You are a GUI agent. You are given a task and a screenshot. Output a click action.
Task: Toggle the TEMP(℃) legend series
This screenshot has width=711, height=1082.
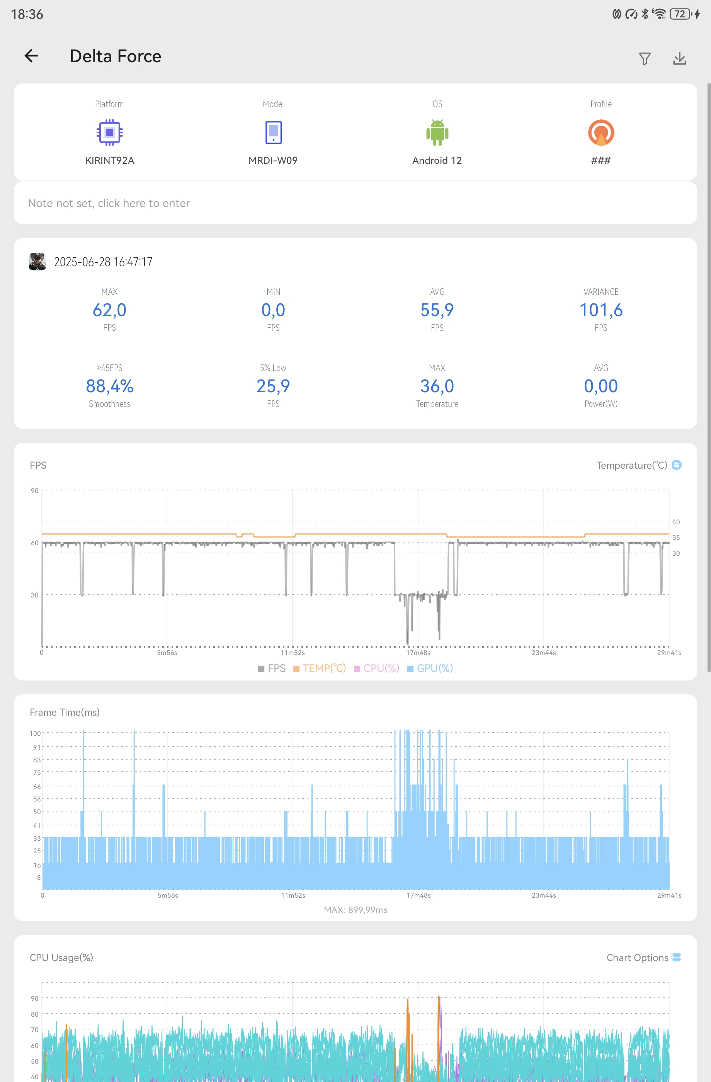coord(320,668)
